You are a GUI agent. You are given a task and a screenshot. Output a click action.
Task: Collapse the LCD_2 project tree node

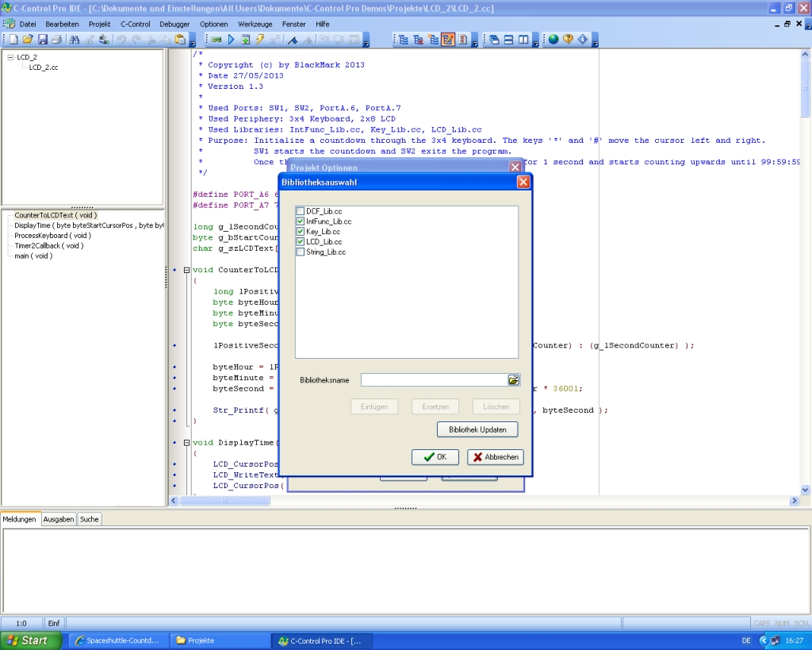click(10, 57)
